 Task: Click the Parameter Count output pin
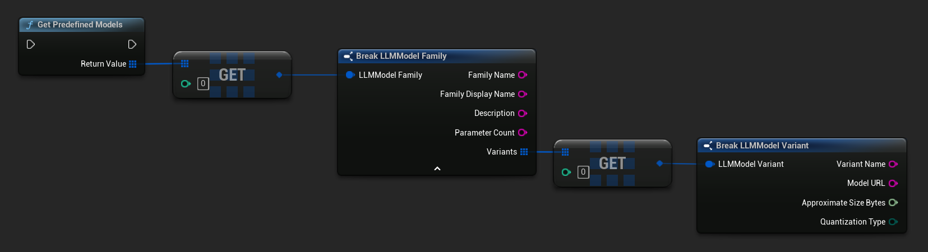(523, 133)
